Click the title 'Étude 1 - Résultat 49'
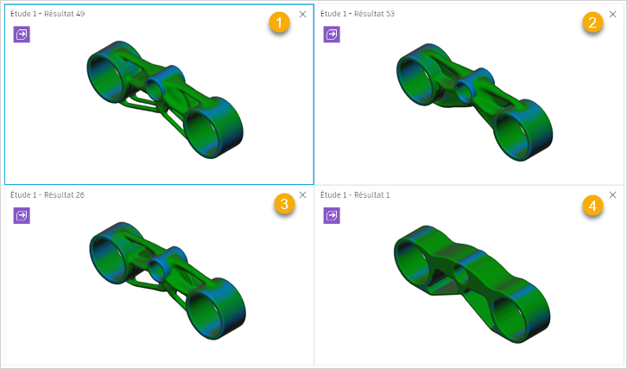The height and width of the screenshot is (369, 627). point(47,14)
